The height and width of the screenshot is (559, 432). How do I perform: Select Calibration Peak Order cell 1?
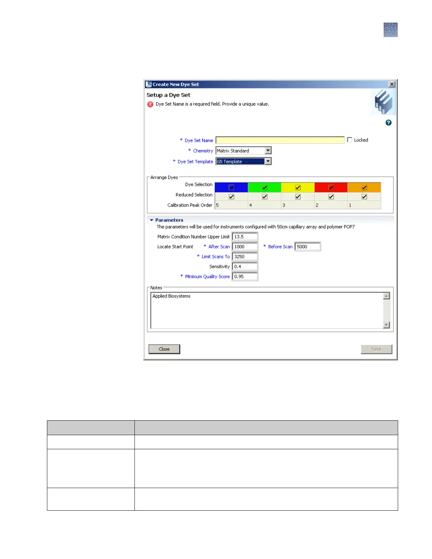tap(364, 205)
